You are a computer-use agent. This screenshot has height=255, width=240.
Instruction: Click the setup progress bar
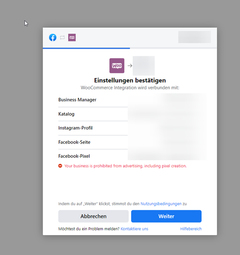point(130,48)
